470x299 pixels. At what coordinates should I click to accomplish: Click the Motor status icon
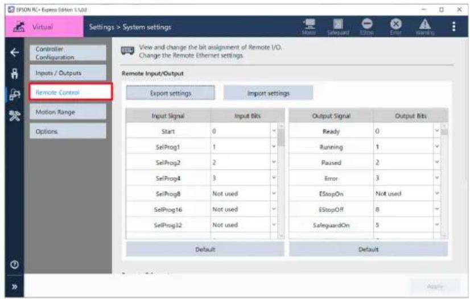[x=309, y=27]
